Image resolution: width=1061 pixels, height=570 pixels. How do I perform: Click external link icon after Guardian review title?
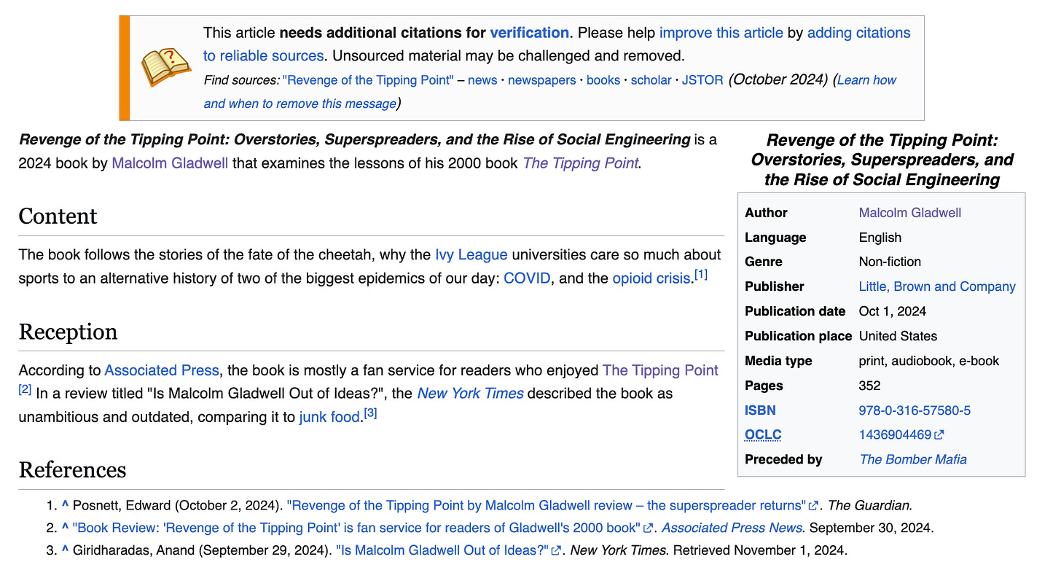(814, 506)
